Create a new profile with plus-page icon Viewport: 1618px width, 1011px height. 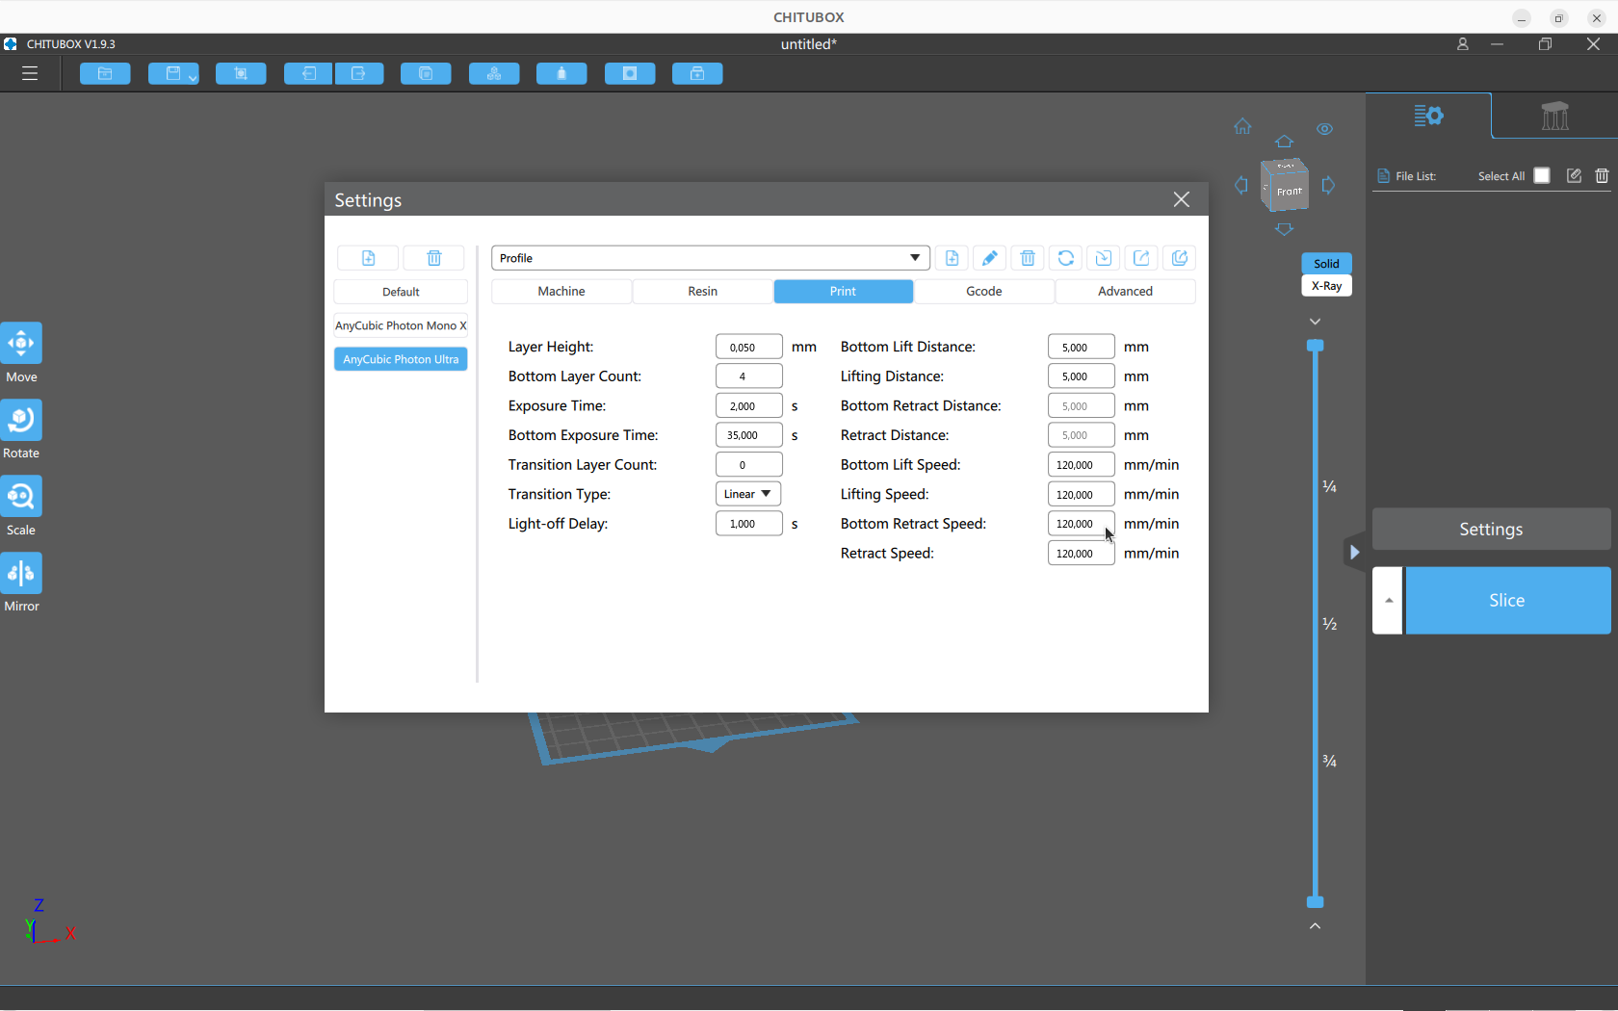tap(952, 258)
